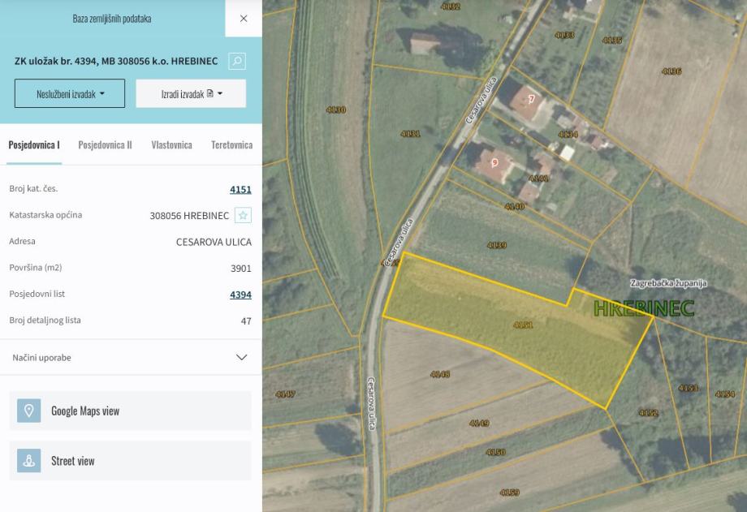Select parcel 4148 on the map
The height and width of the screenshot is (512, 747).
click(x=440, y=374)
